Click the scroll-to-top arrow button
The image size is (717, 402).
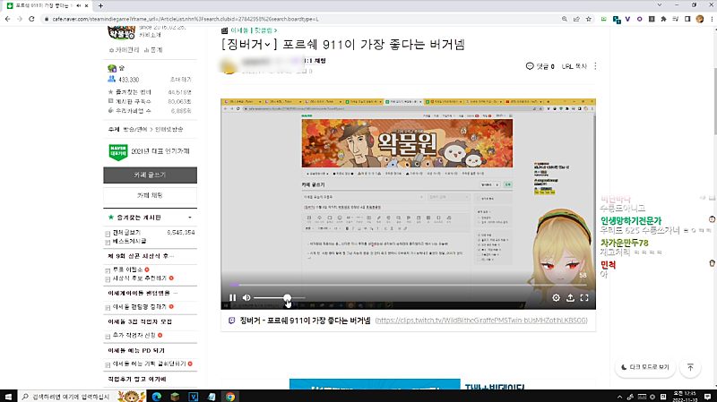[690, 367]
